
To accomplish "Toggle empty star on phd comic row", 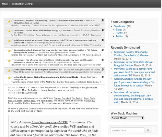I will point(12,40).
